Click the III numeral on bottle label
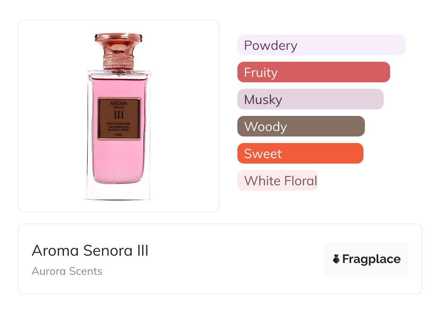The width and height of the screenshot is (440, 312). (118, 115)
